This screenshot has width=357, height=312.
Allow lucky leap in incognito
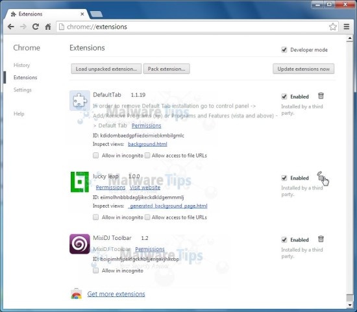(x=95, y=217)
